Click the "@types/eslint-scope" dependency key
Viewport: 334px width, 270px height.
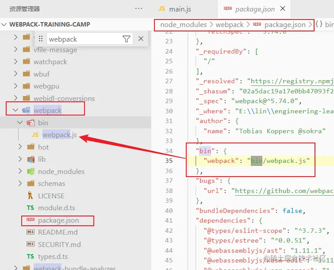245,231
